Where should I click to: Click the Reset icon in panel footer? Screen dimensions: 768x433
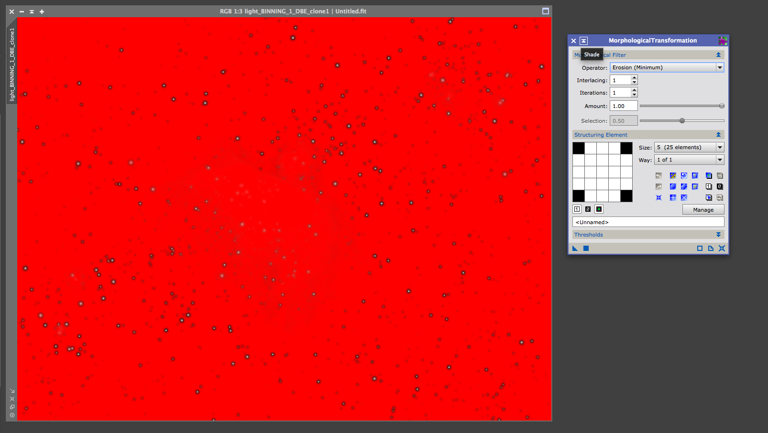722,249
